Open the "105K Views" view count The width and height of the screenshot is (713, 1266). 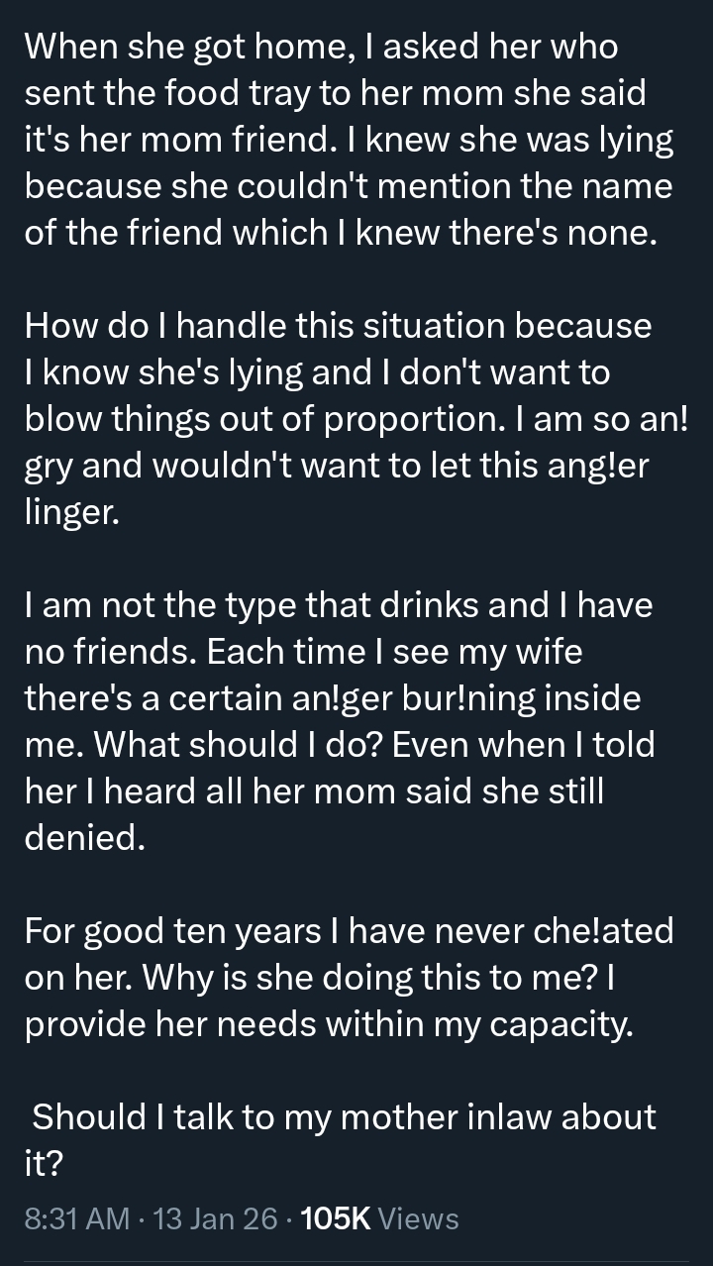click(x=379, y=1217)
